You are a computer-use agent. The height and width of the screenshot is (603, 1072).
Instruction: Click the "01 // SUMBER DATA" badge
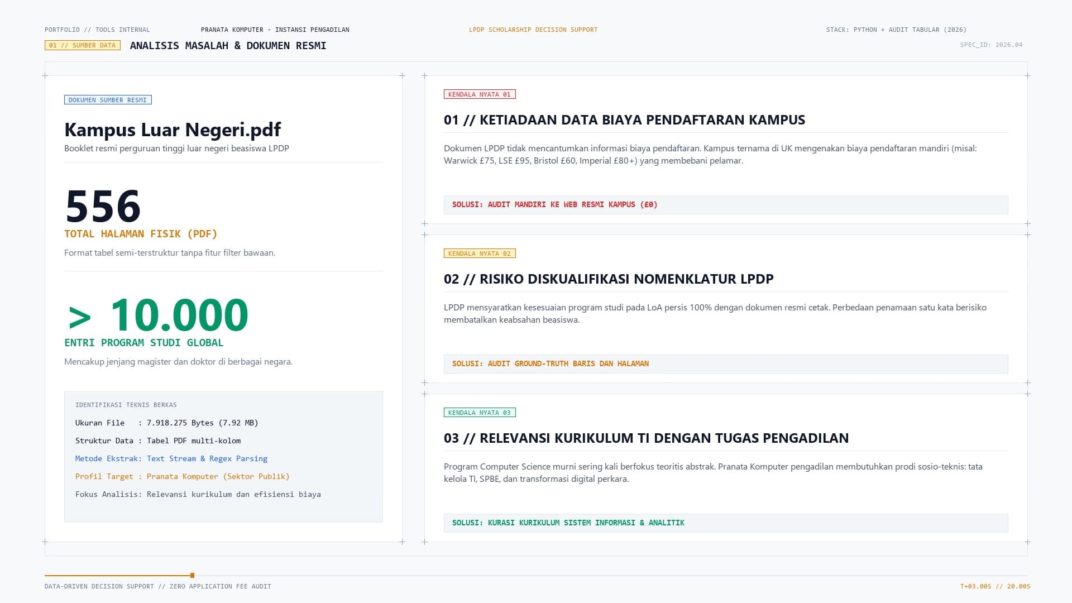coord(83,45)
